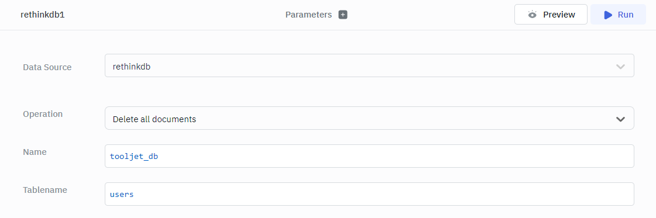Click the Name field label
Screen dimensions: 656x218
(x=35, y=152)
